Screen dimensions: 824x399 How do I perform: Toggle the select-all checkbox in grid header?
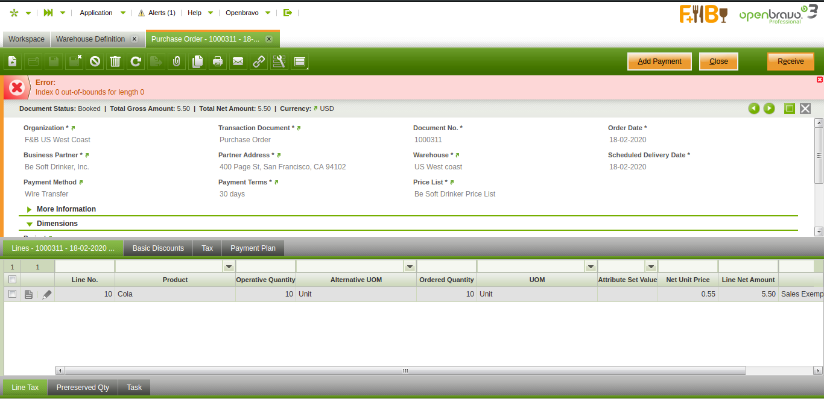(12, 280)
